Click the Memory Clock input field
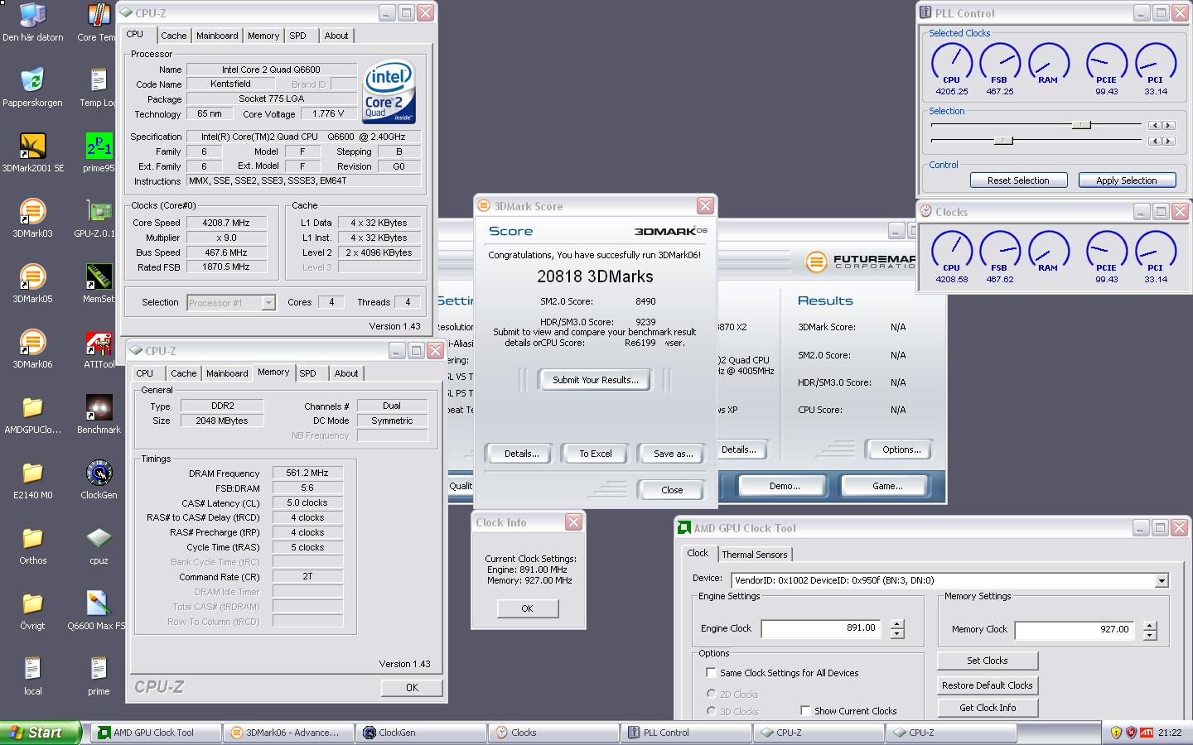 1075,630
